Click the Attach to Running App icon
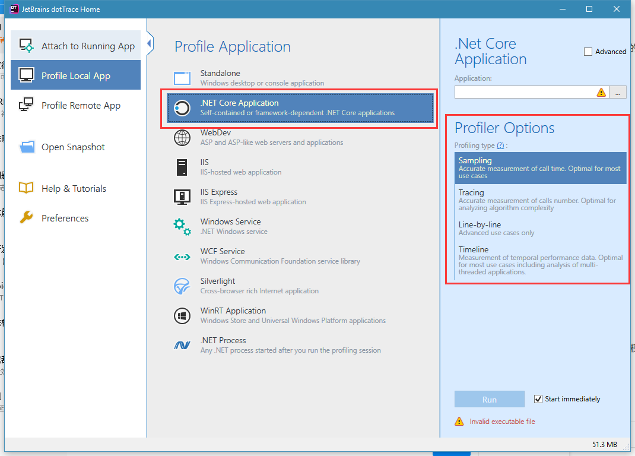Viewport: 635px width, 456px height. 26,46
